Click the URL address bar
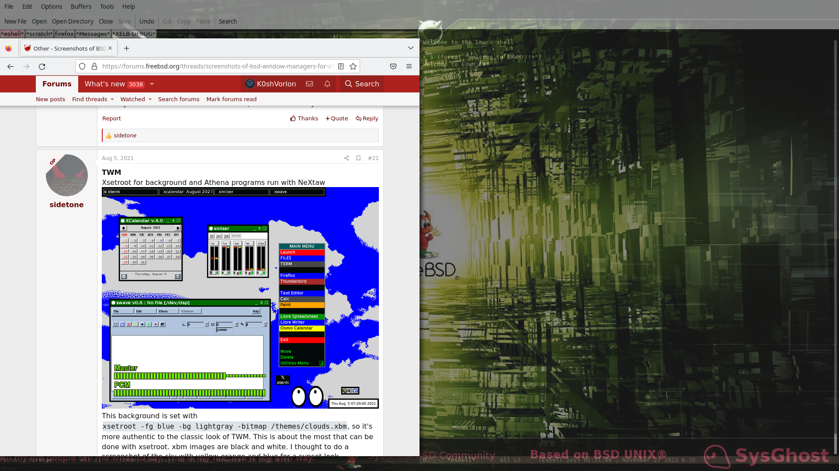The height and width of the screenshot is (471, 839). (x=217, y=66)
